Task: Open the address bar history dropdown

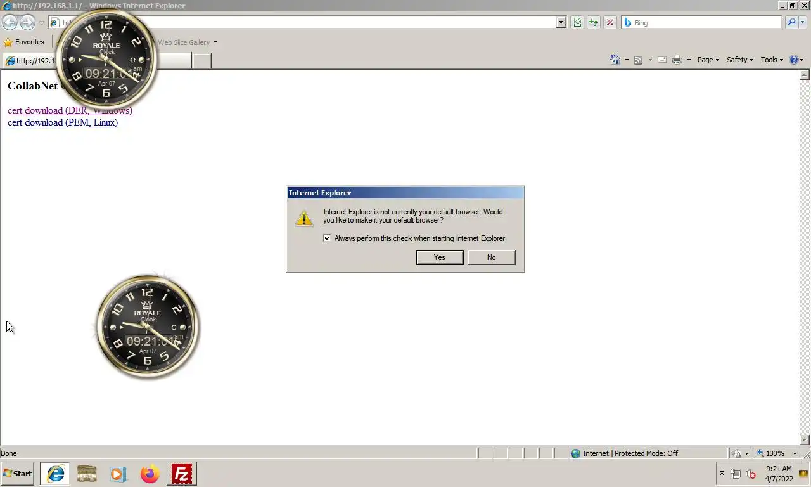Action: [x=561, y=23]
